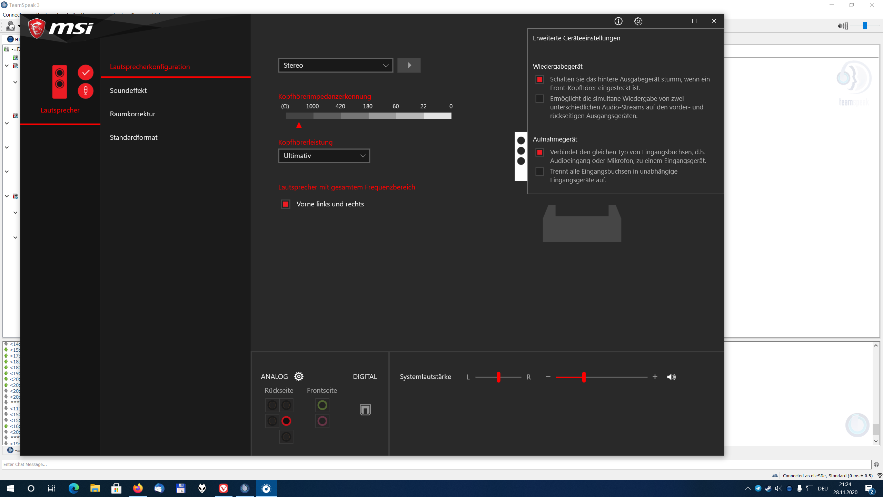Switch to Raumkorrektur tab

[x=132, y=114]
